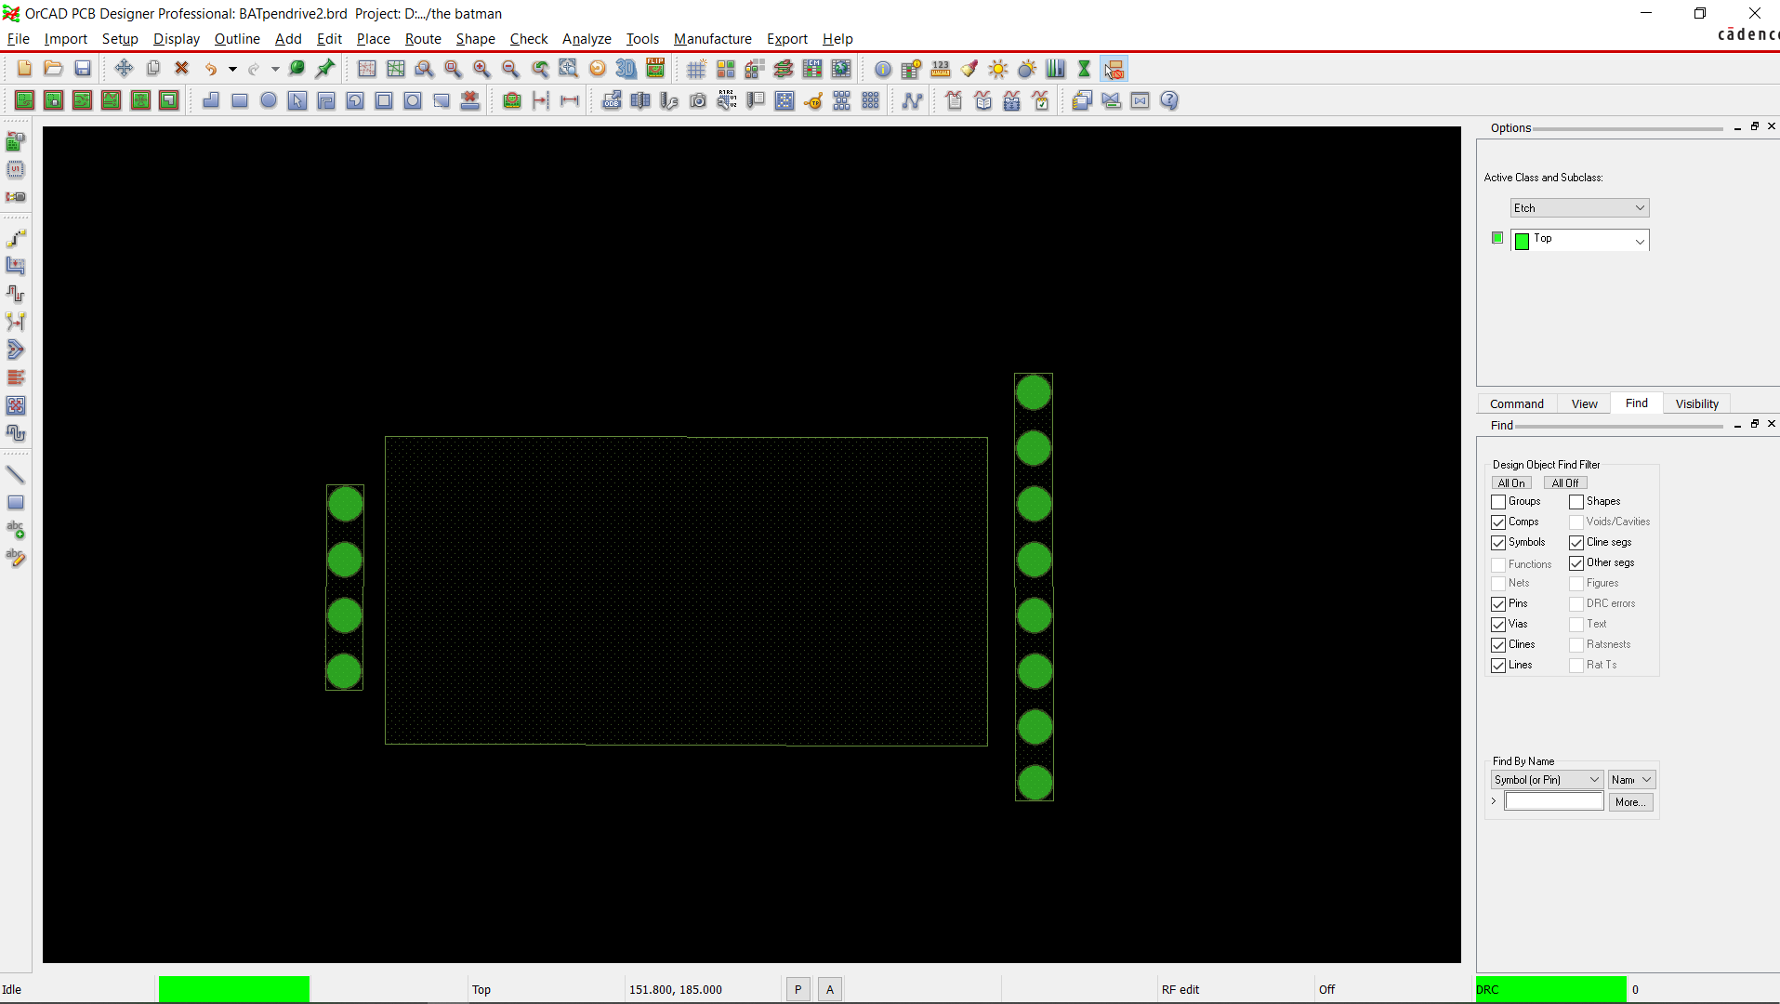Image resolution: width=1780 pixels, height=1004 pixels.
Task: Open the Etch class dropdown
Action: (x=1639, y=207)
